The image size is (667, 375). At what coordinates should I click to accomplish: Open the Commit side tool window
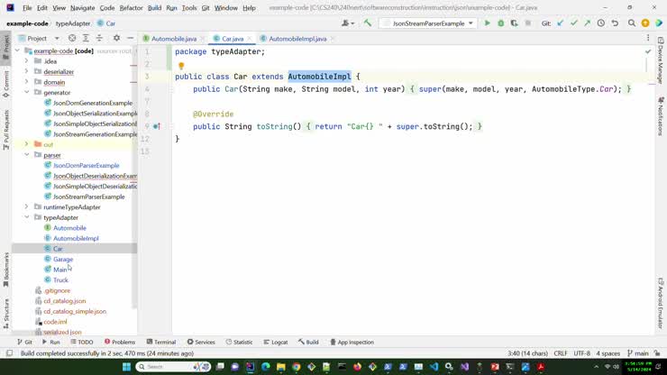6,84
